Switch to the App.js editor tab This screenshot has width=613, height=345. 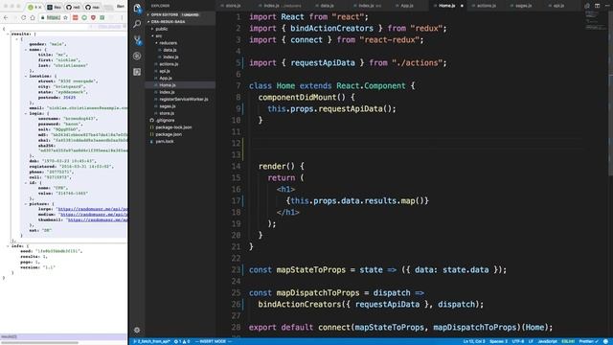406,6
